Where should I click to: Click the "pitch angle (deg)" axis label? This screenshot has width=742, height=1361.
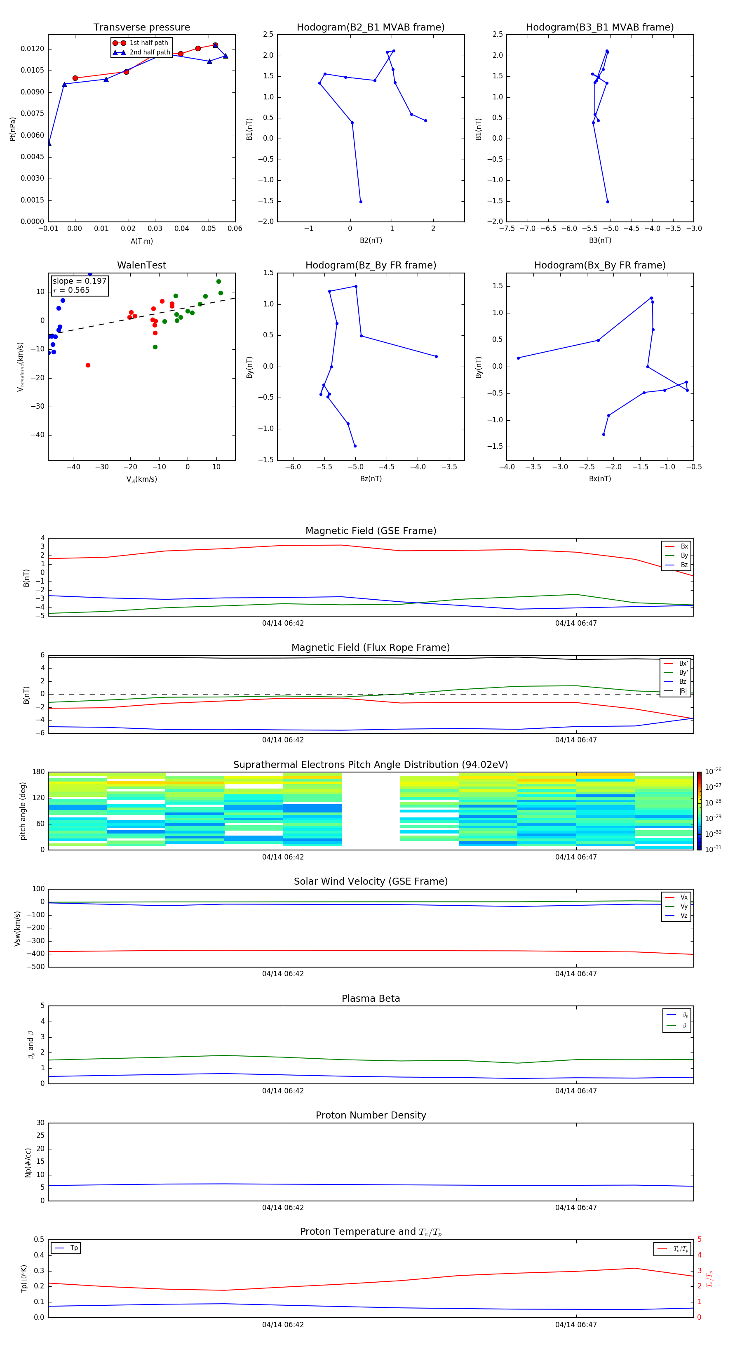click(x=23, y=811)
